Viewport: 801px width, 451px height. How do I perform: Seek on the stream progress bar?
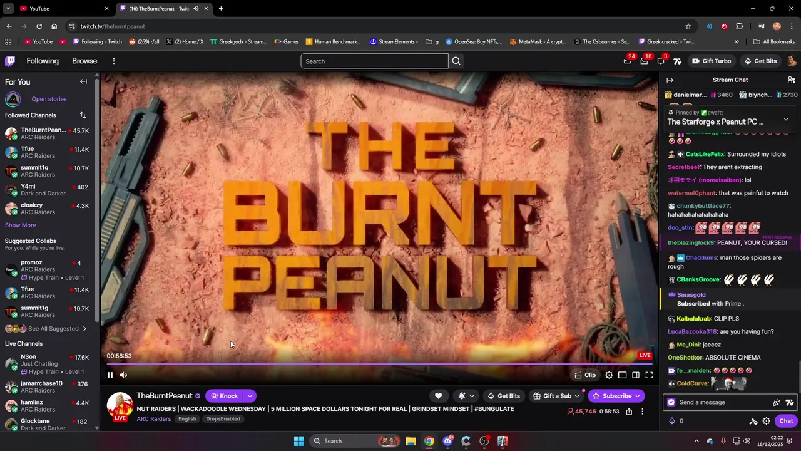379,364
